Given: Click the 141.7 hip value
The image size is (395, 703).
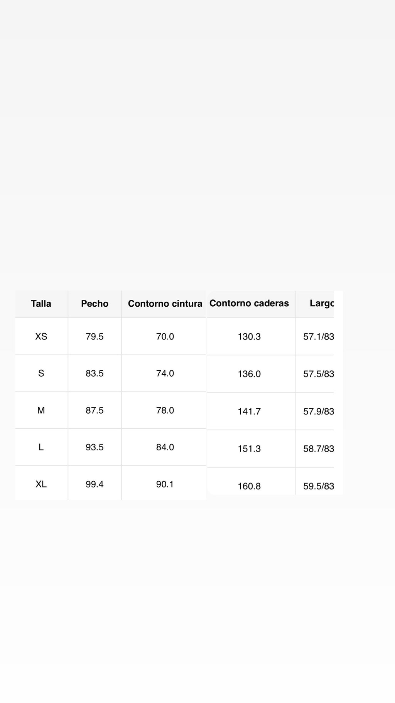Looking at the screenshot, I should point(249,411).
